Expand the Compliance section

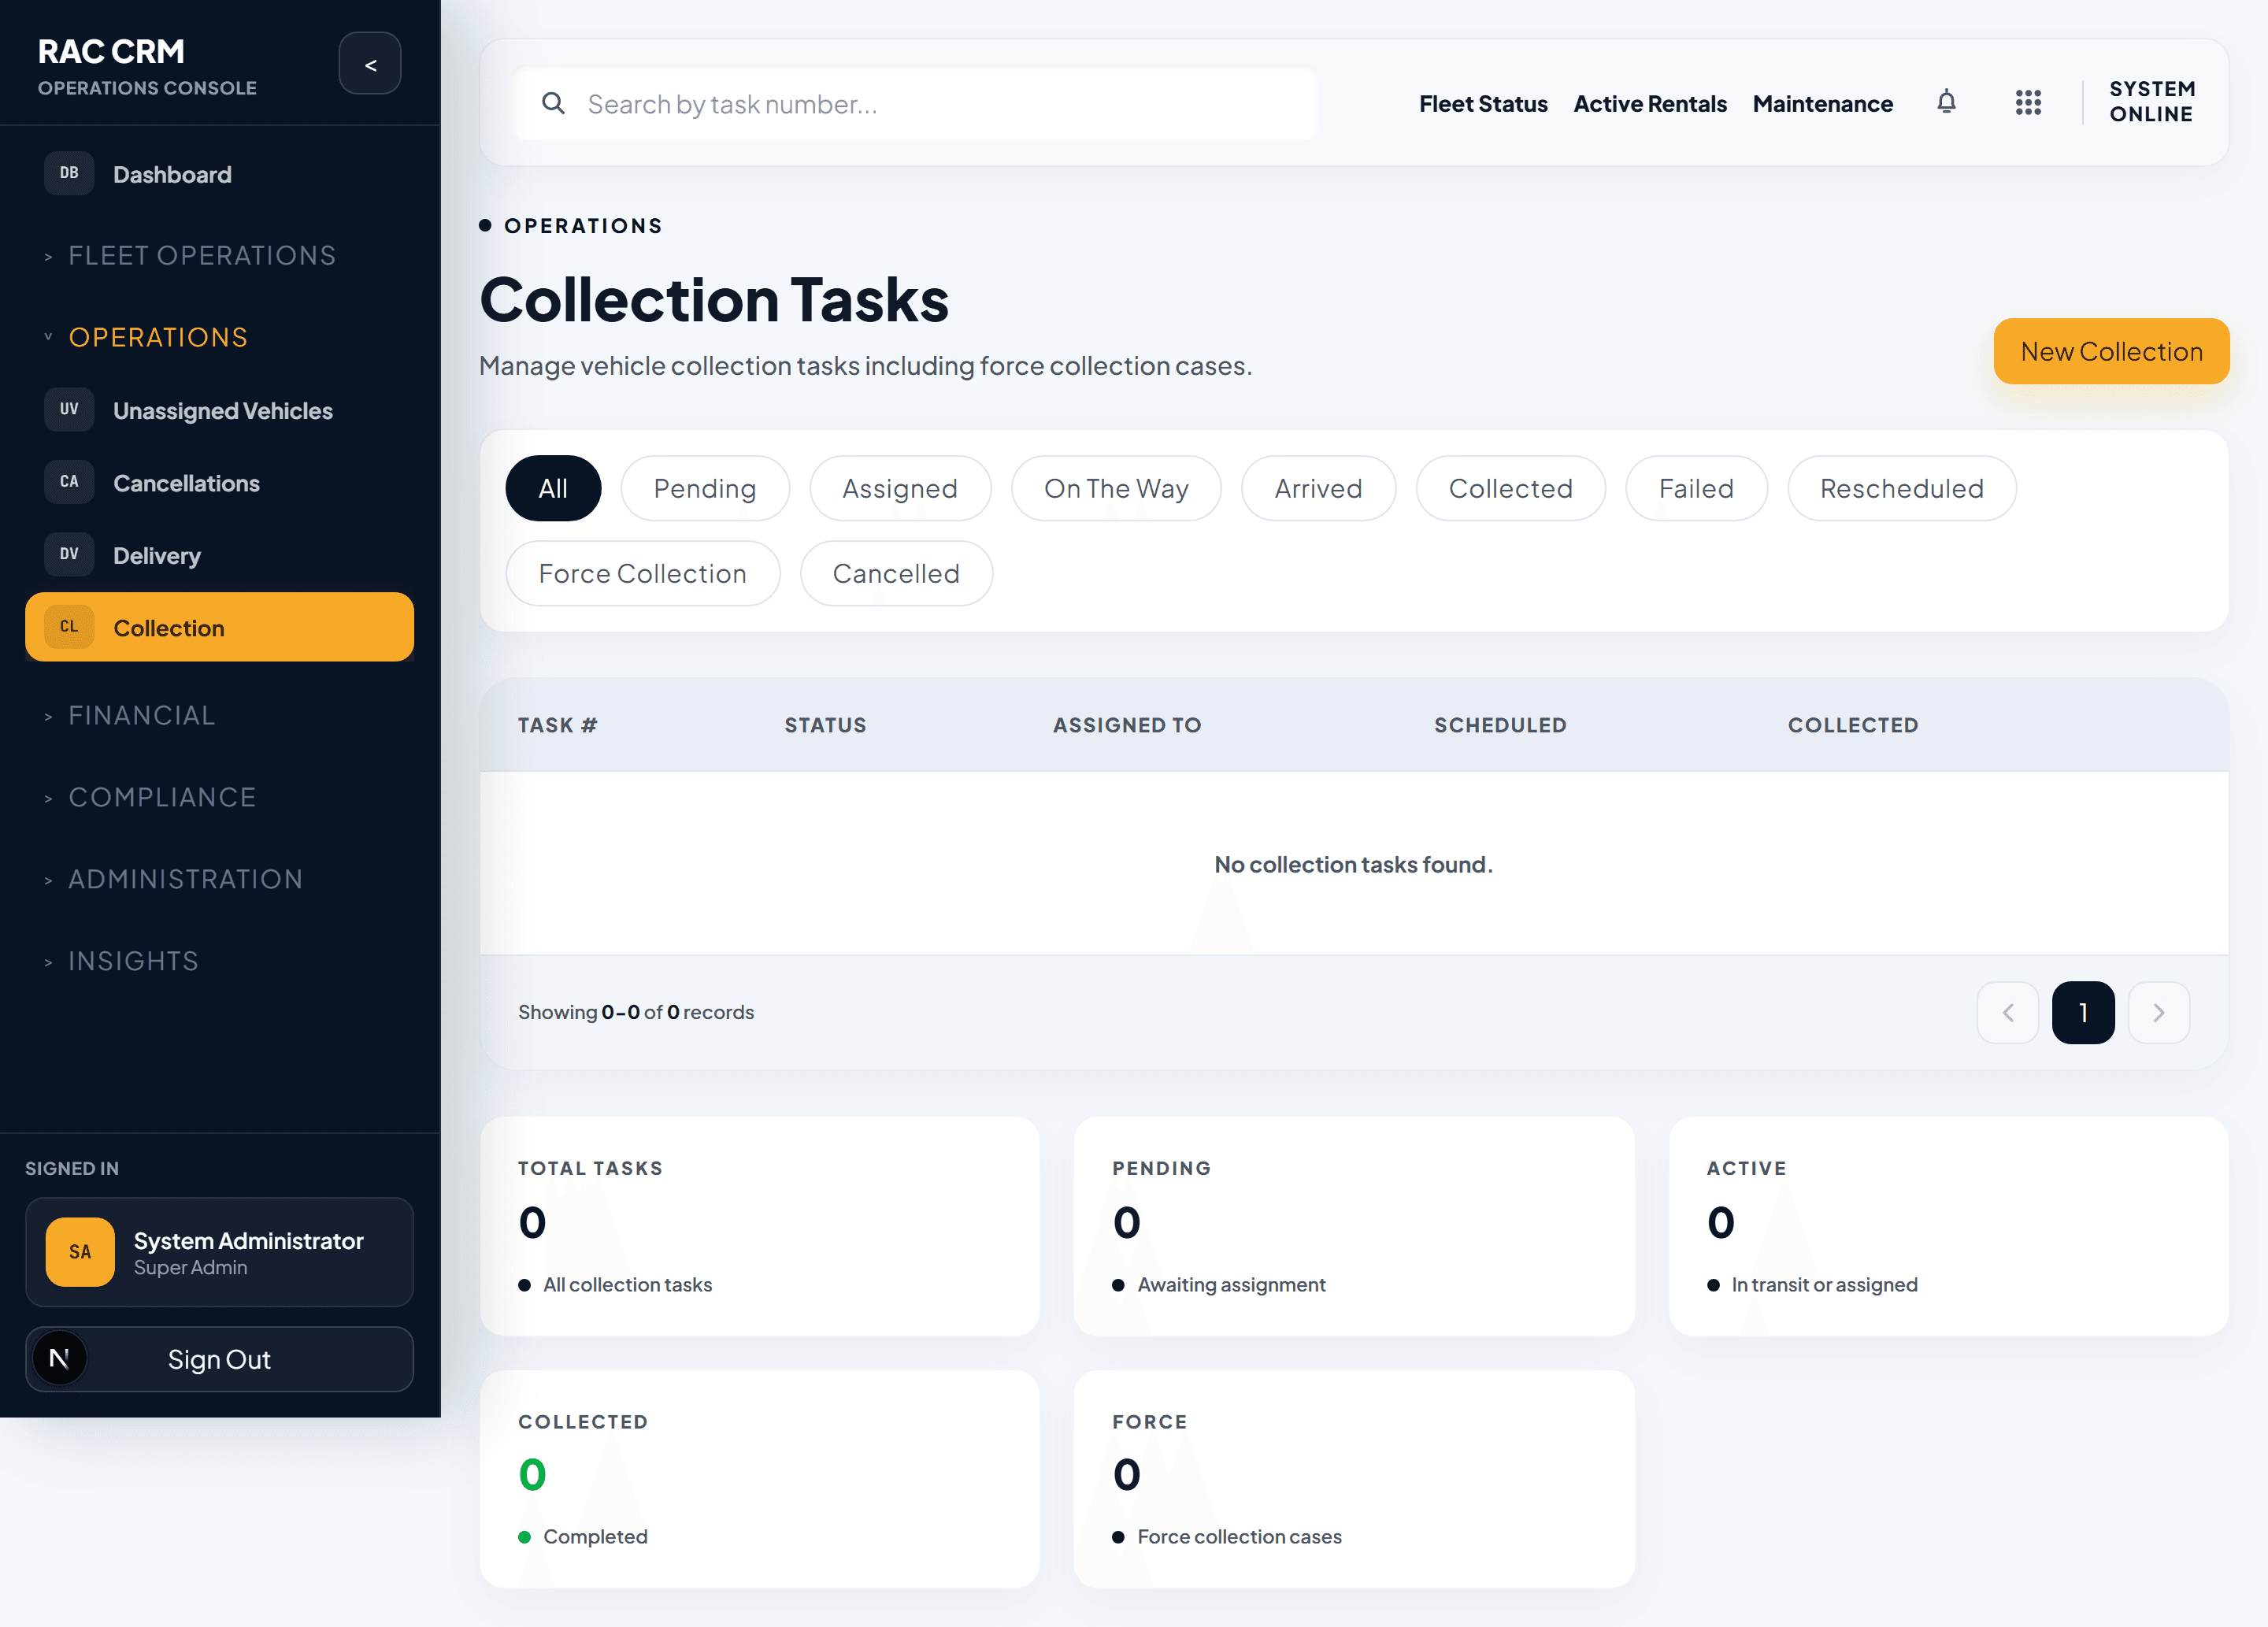tap(150, 798)
